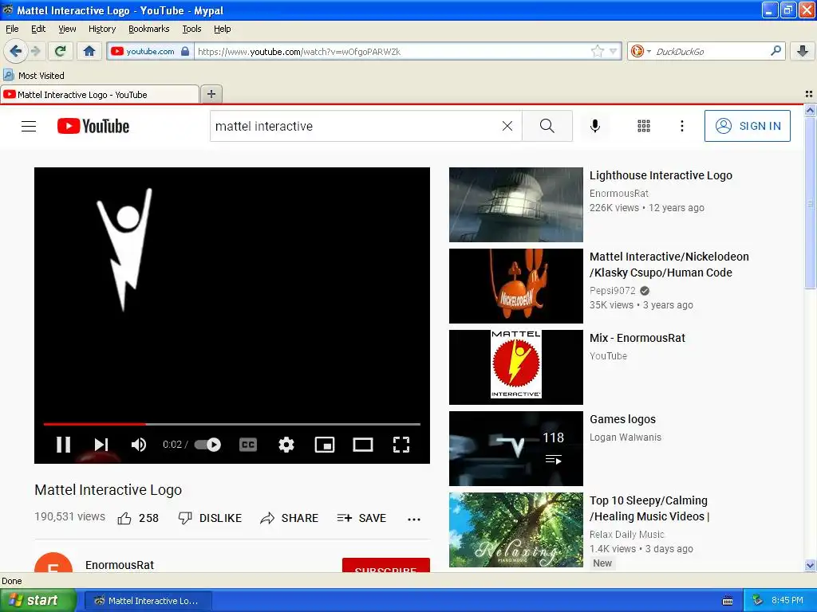Reload the current page

[61, 51]
